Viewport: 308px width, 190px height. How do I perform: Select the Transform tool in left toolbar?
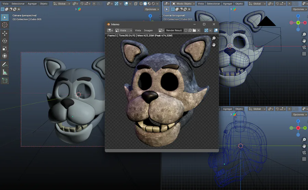(5, 56)
